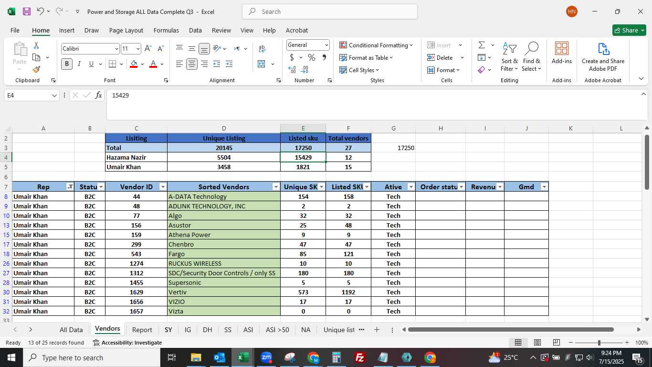Decrease decimal places
The image size is (652, 367).
[305, 70]
